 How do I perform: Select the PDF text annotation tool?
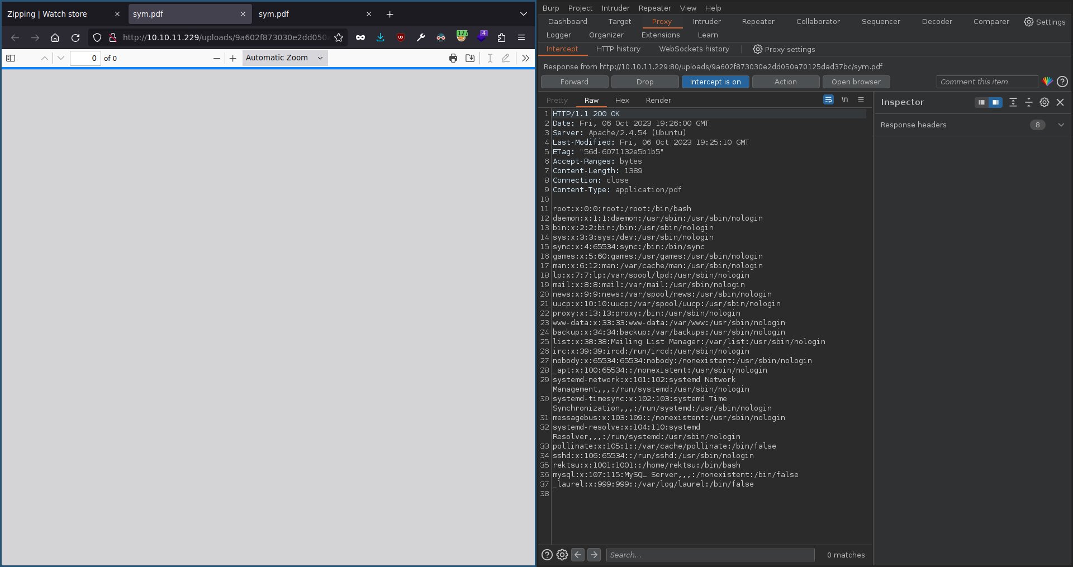pyautogui.click(x=490, y=58)
